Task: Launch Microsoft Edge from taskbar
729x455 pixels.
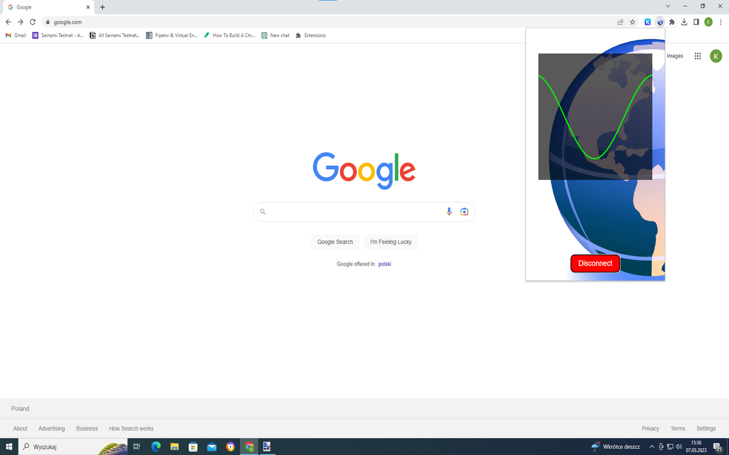Action: point(156,446)
